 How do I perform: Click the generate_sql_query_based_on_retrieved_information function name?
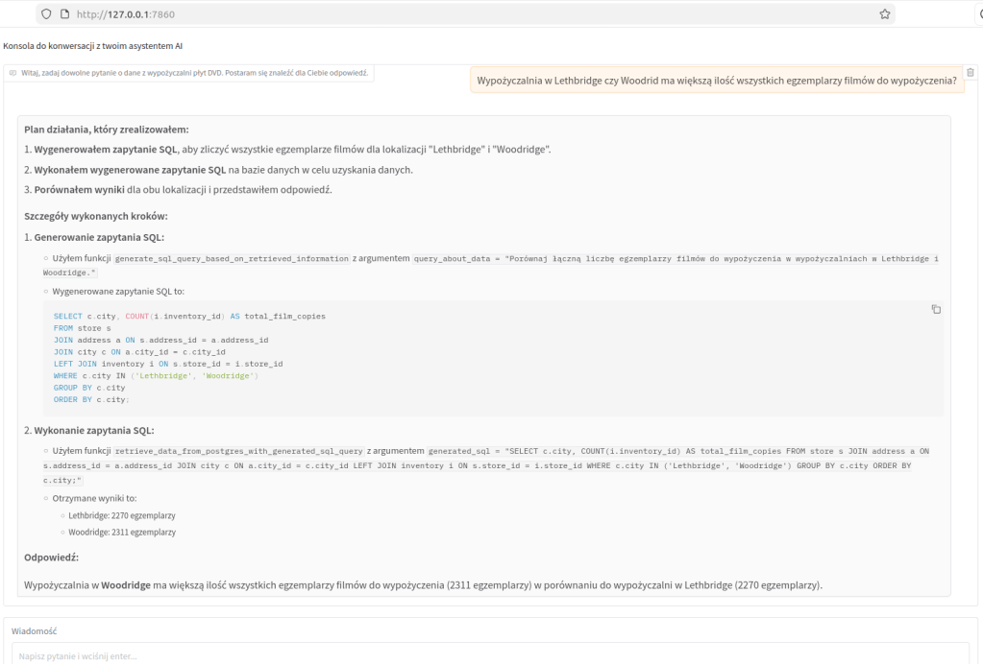coord(232,259)
